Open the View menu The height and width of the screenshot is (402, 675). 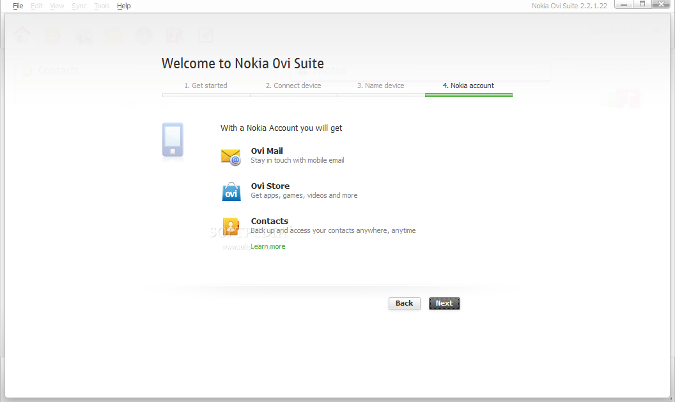57,6
